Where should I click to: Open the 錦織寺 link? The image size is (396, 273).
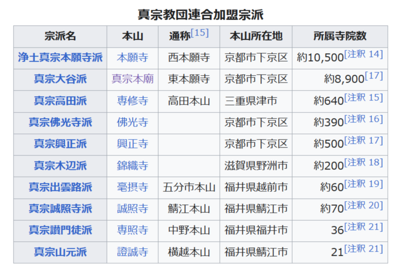(x=132, y=166)
